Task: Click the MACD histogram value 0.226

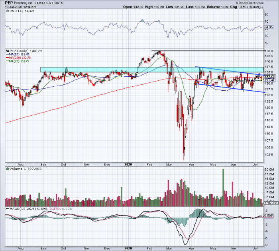Action: [x=66, y=209]
